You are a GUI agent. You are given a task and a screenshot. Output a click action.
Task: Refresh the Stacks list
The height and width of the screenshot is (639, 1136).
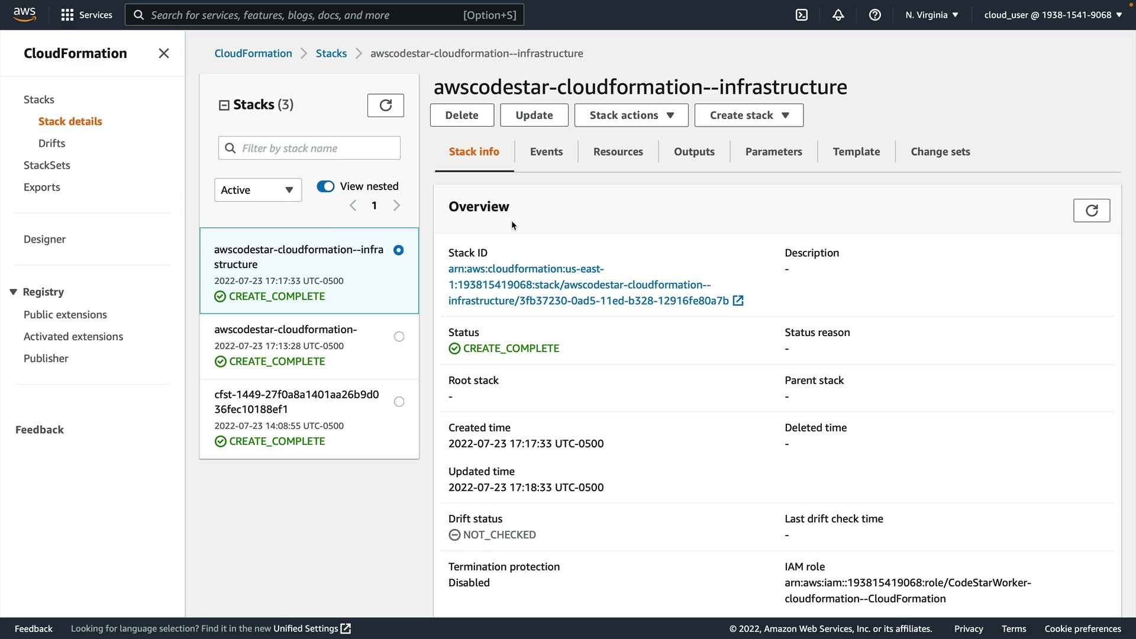click(385, 105)
